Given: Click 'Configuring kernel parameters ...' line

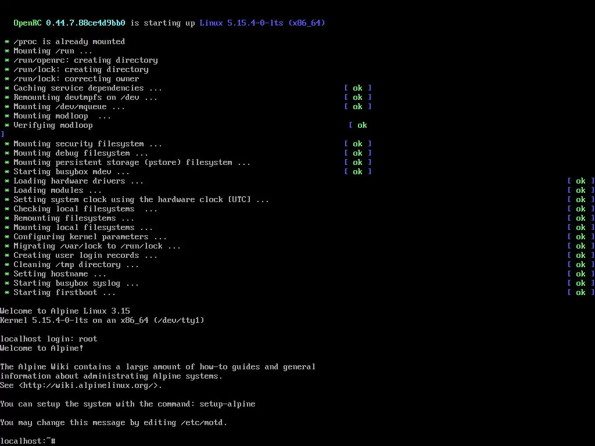Looking at the screenshot, I should [90, 237].
